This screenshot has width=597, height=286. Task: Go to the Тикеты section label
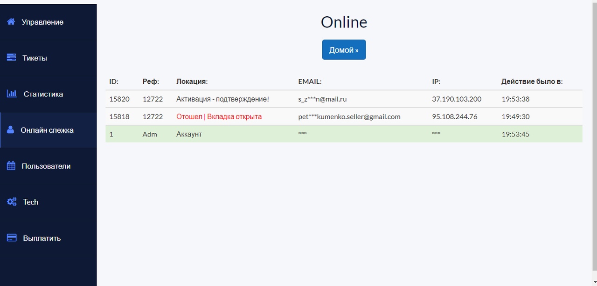point(35,58)
